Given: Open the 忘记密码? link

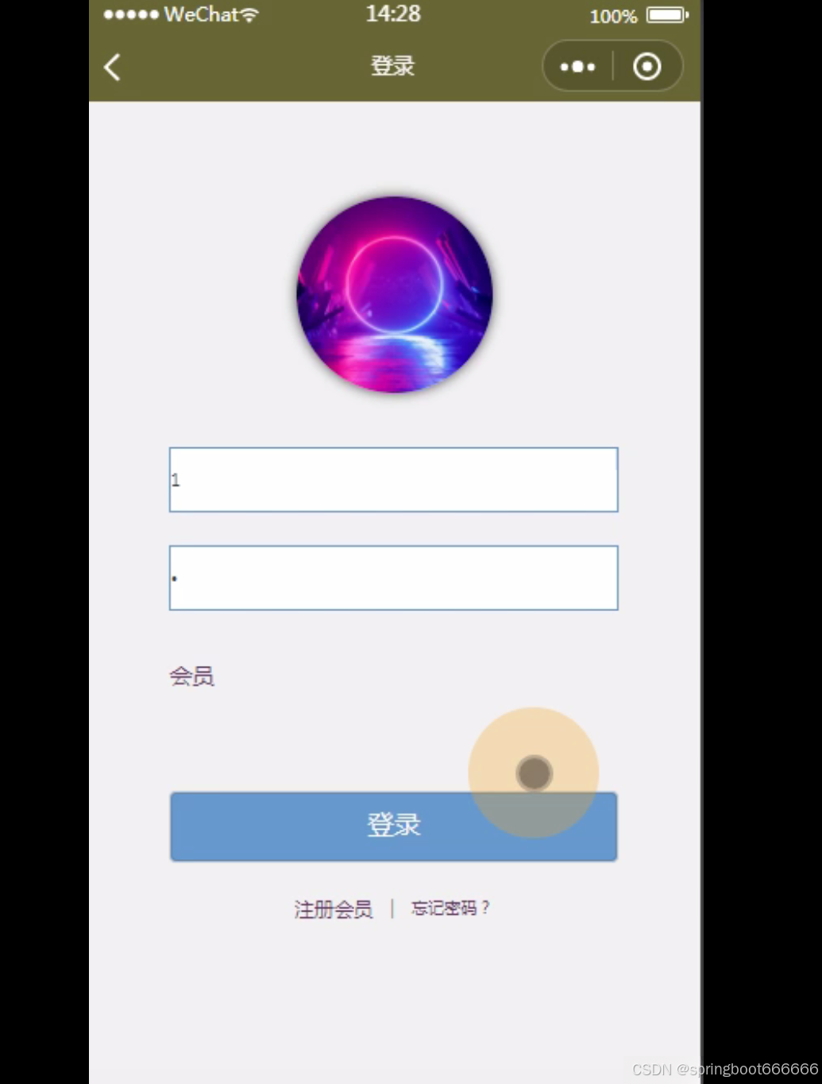Looking at the screenshot, I should click(x=450, y=908).
